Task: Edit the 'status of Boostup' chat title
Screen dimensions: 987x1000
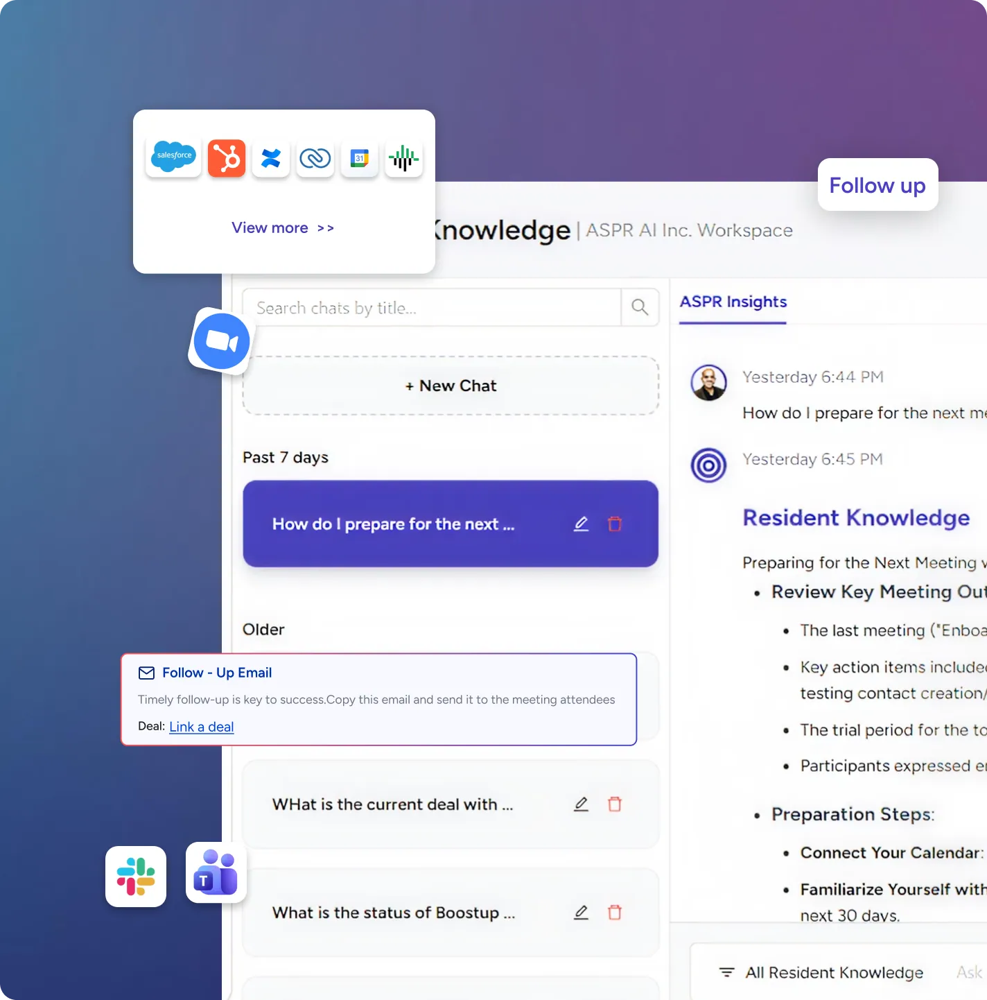Action: click(581, 913)
